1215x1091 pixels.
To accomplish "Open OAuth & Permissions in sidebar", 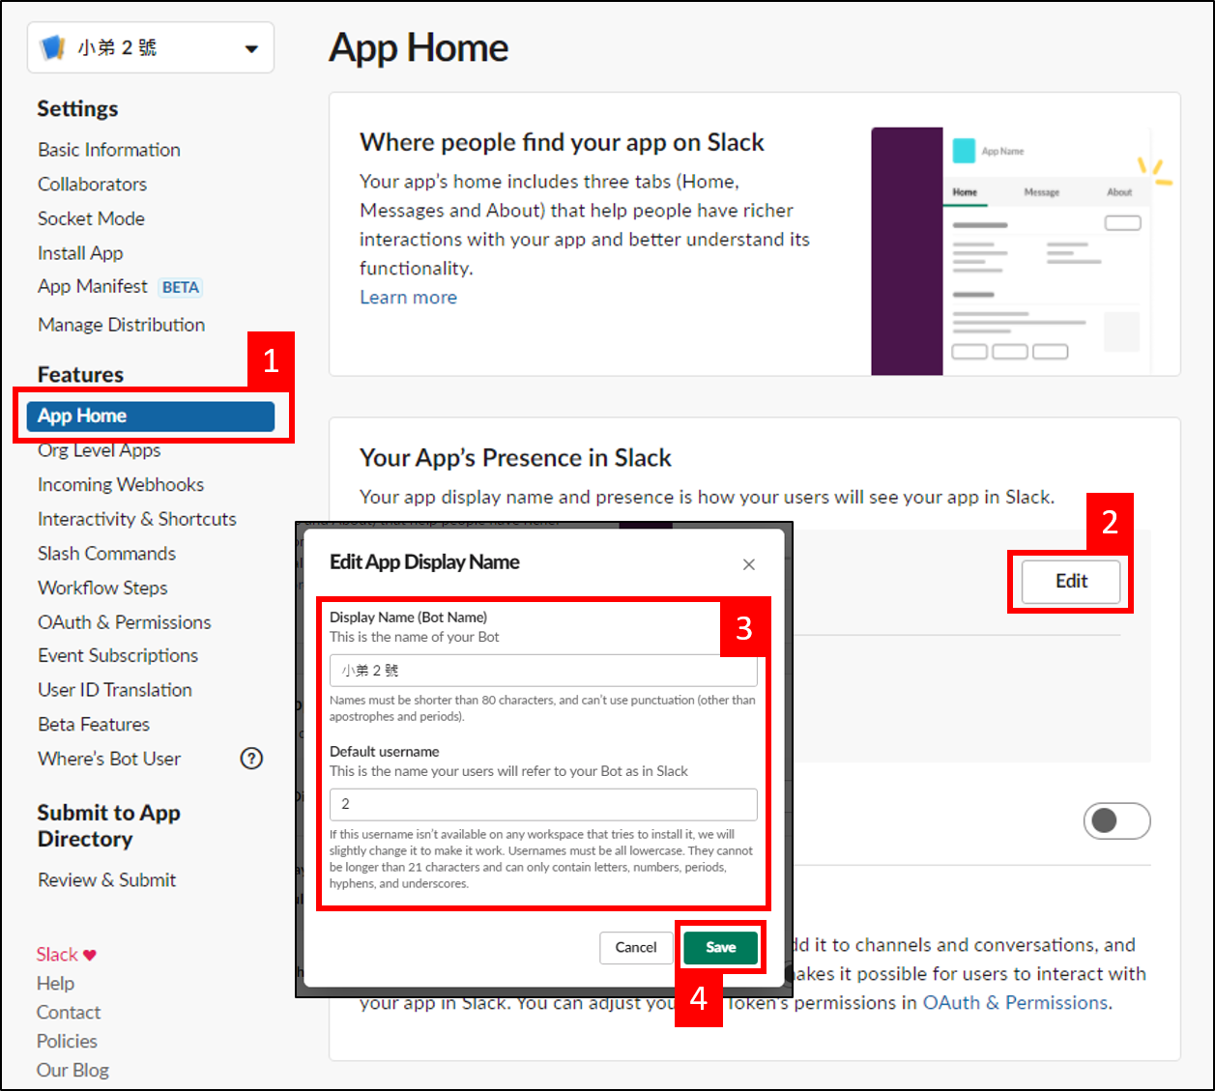I will [125, 622].
